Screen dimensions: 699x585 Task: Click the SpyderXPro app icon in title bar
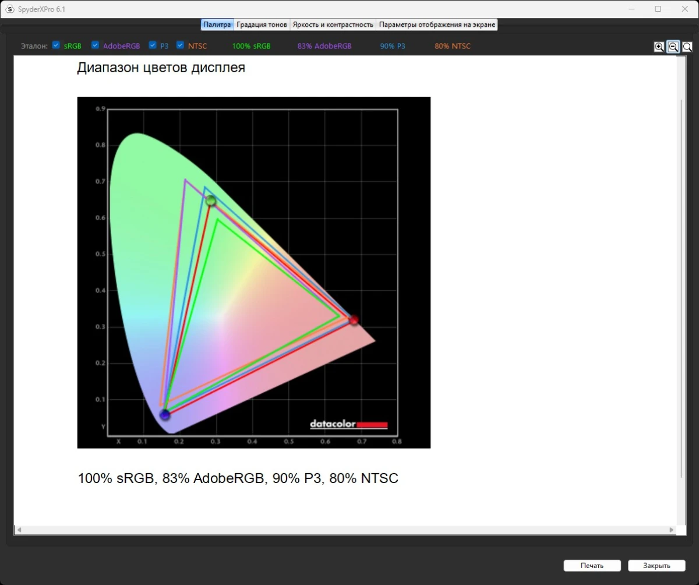click(9, 9)
